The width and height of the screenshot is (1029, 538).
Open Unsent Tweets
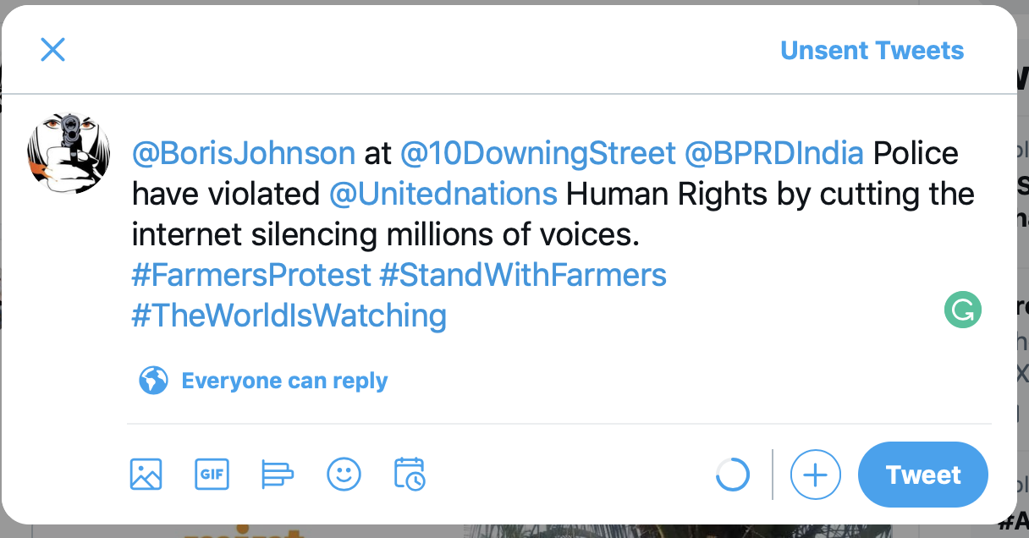[872, 51]
